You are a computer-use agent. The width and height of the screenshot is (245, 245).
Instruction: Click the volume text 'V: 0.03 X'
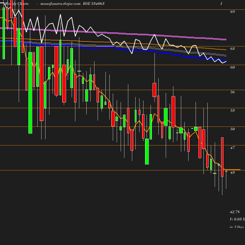237,219
